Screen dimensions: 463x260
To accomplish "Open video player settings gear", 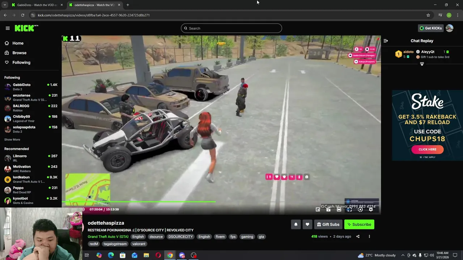I will [371, 209].
